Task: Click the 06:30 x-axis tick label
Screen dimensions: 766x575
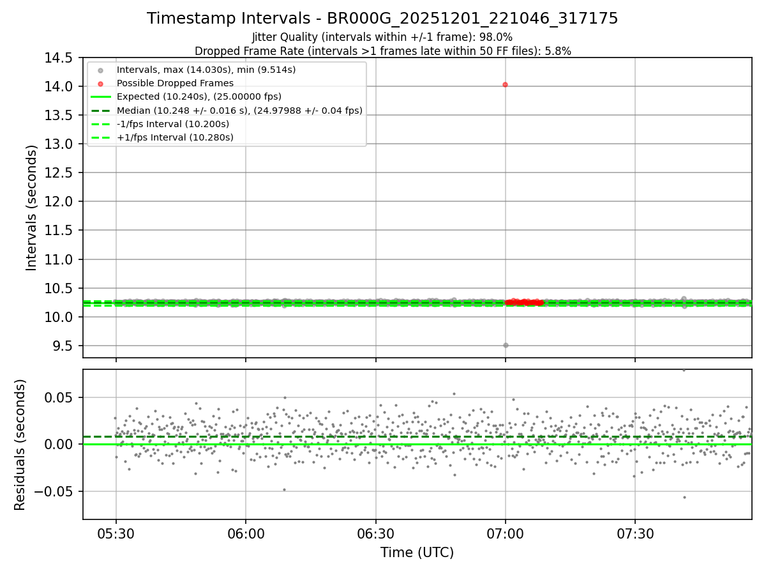Action: [x=375, y=534]
